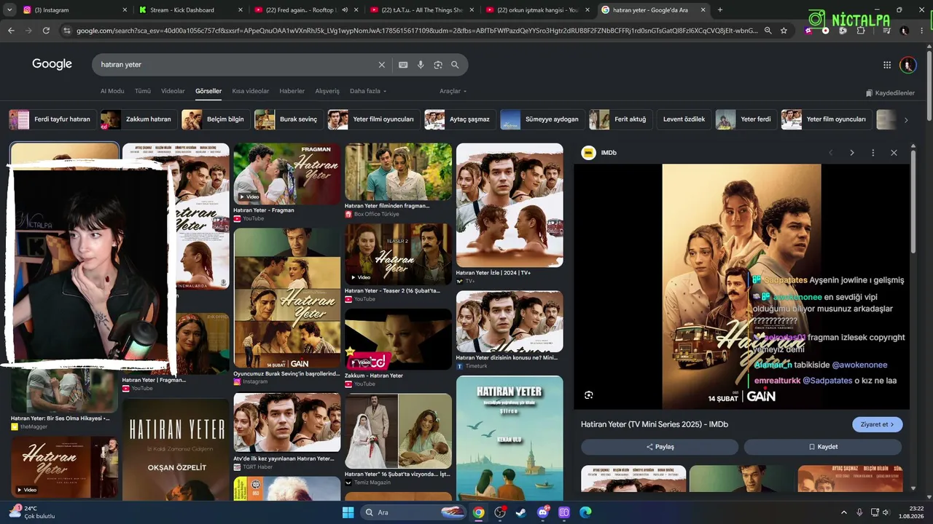The height and width of the screenshot is (524, 933).
Task: Select the 'Kısa videolar' tab
Action: [251, 91]
